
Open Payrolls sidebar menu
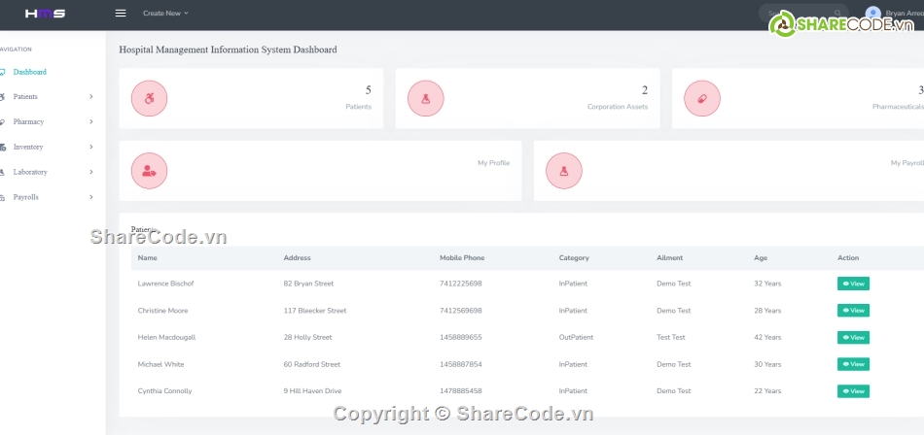point(26,197)
